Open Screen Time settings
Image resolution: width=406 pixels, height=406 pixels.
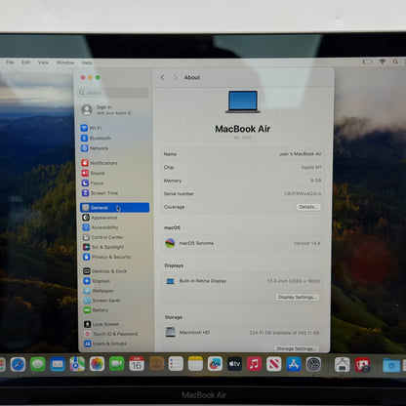pos(100,193)
